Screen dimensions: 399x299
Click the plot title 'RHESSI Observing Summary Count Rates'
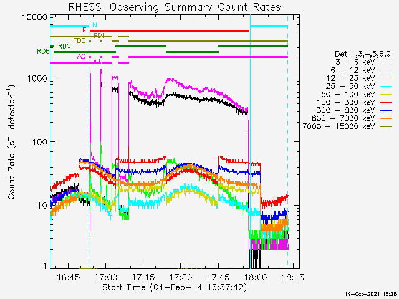(x=175, y=7)
